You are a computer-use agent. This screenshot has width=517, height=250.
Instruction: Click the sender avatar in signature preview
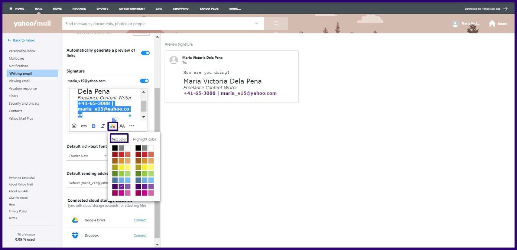click(x=173, y=60)
